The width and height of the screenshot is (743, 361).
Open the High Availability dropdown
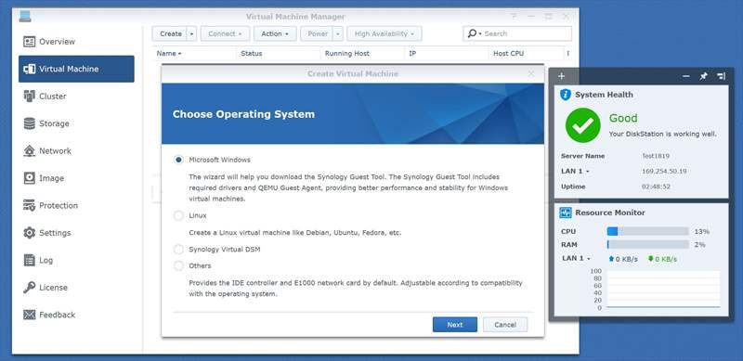385,34
